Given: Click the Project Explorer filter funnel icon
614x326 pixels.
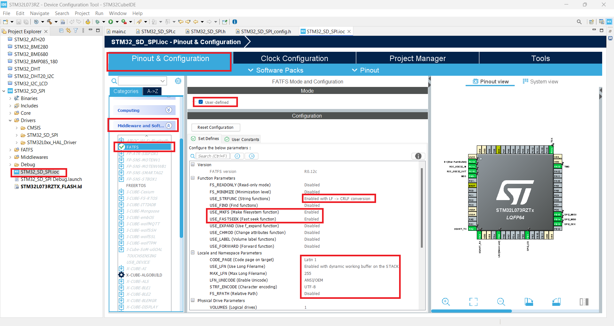Looking at the screenshot, I should (x=76, y=31).
